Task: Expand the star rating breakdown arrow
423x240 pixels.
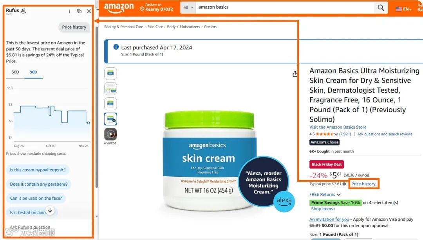Action: pyautogui.click(x=336, y=134)
